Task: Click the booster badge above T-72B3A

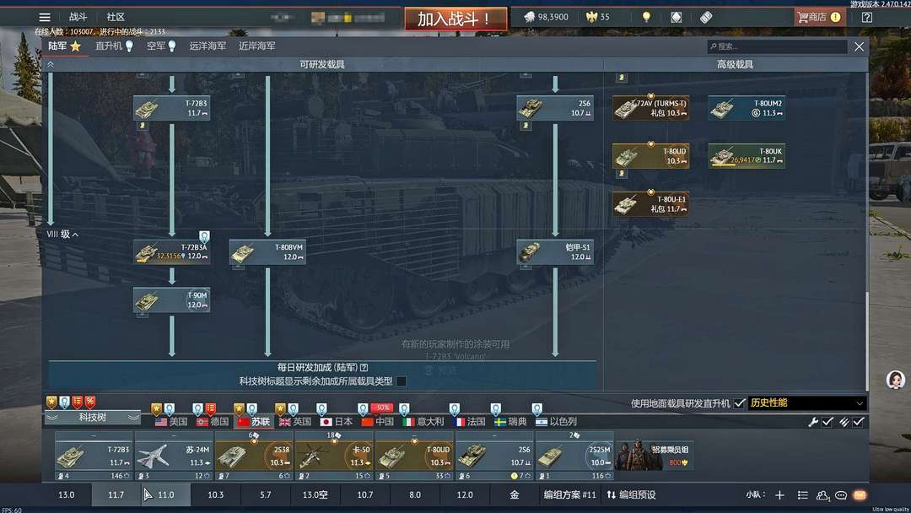Action: pyautogui.click(x=204, y=236)
